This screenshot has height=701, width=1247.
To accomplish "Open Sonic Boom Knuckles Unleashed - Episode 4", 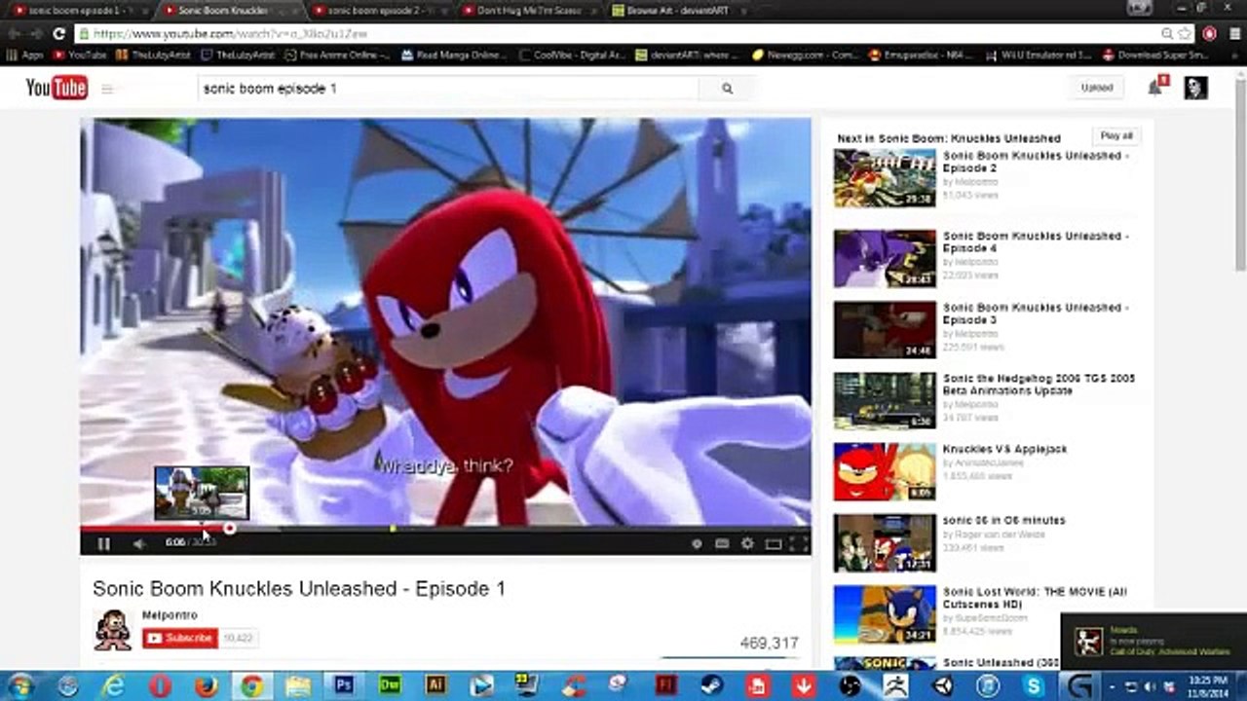I will click(x=1036, y=242).
